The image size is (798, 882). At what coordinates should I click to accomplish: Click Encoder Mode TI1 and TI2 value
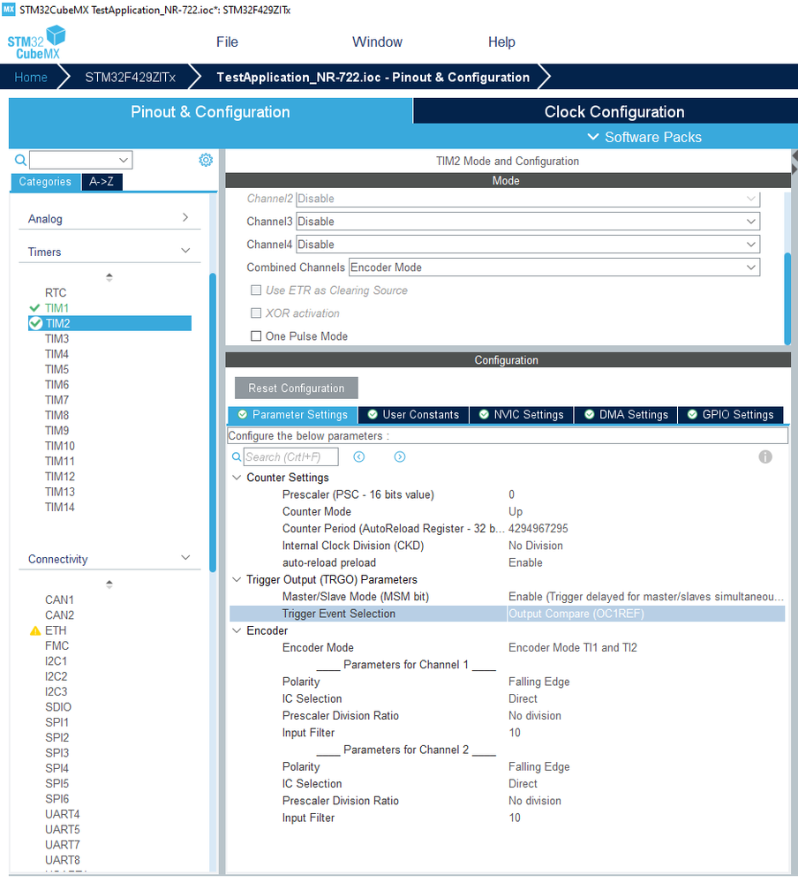coord(573,647)
